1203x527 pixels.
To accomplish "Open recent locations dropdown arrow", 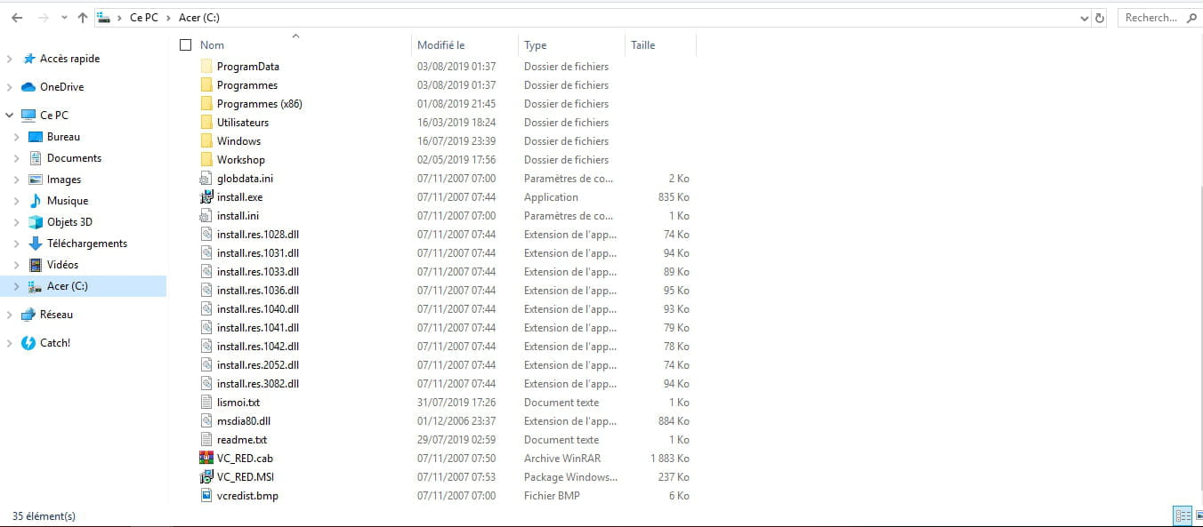I will [x=62, y=18].
